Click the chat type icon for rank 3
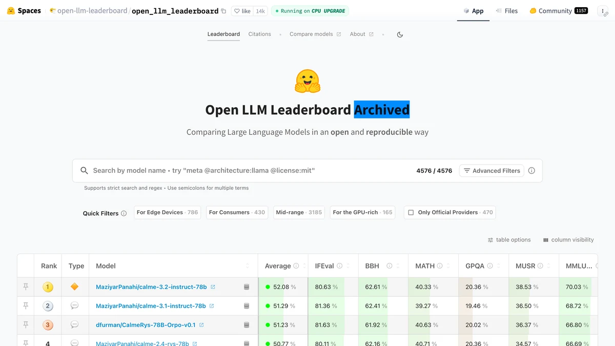615x346 pixels. (75, 325)
